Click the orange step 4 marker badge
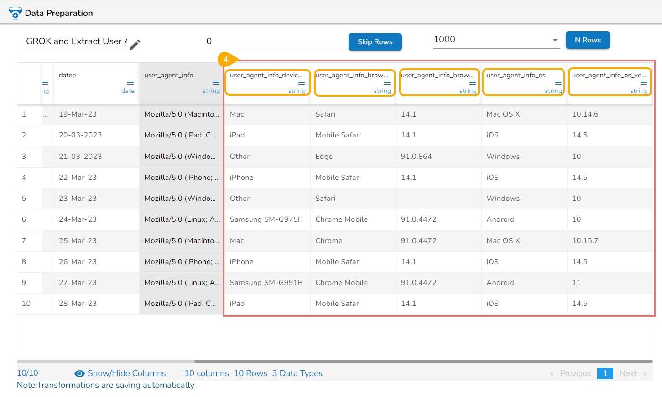The height and width of the screenshot is (397, 662). (226, 60)
